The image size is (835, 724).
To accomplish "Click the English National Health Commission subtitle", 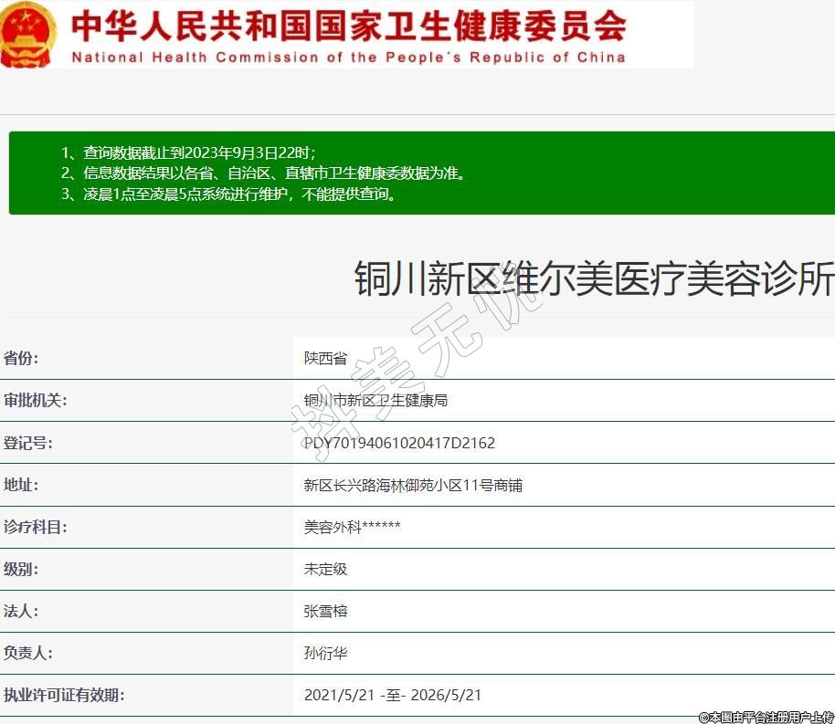I will click(x=348, y=57).
